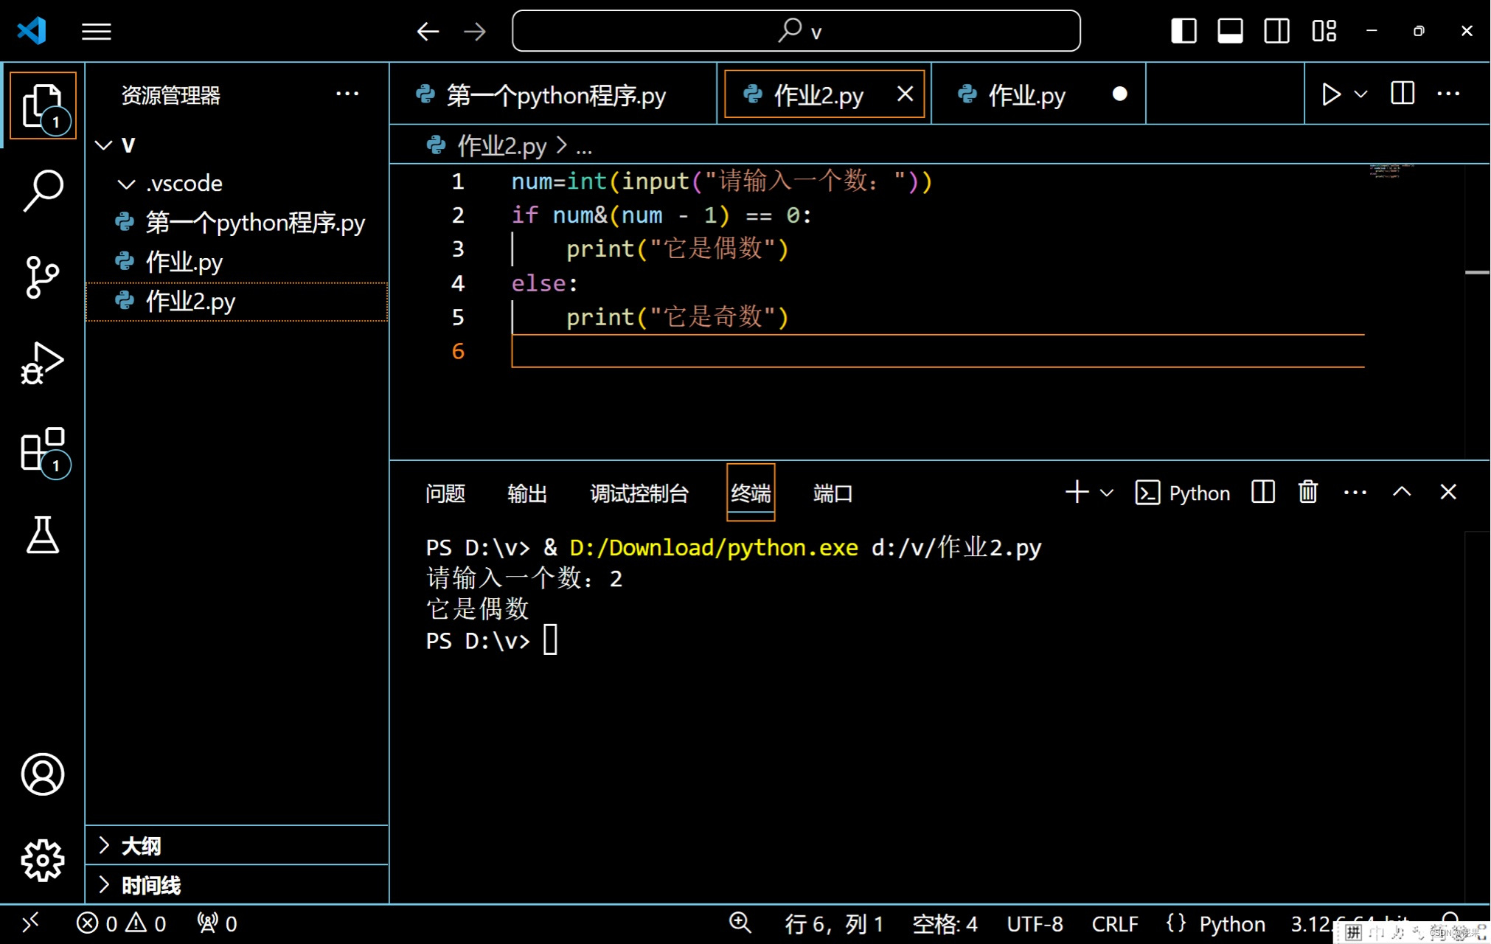The image size is (1491, 944).
Task: Click the command center search box
Action: click(796, 31)
